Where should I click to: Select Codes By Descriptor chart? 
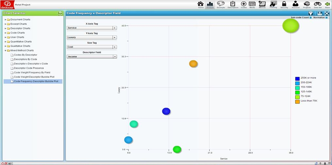25,55
